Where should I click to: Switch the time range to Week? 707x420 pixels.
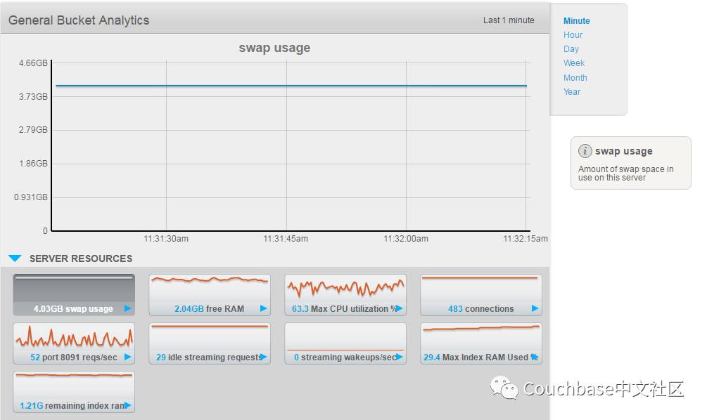[573, 63]
